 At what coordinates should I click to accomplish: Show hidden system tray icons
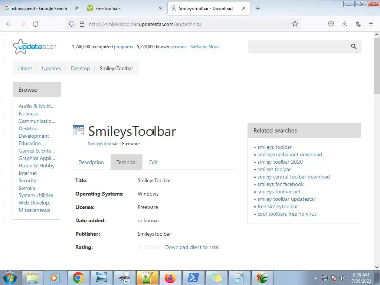point(315,278)
